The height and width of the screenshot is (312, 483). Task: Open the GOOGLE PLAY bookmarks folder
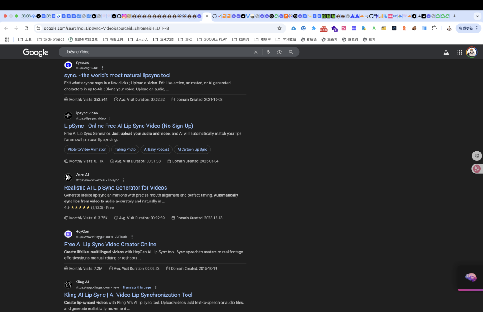tap(212, 39)
